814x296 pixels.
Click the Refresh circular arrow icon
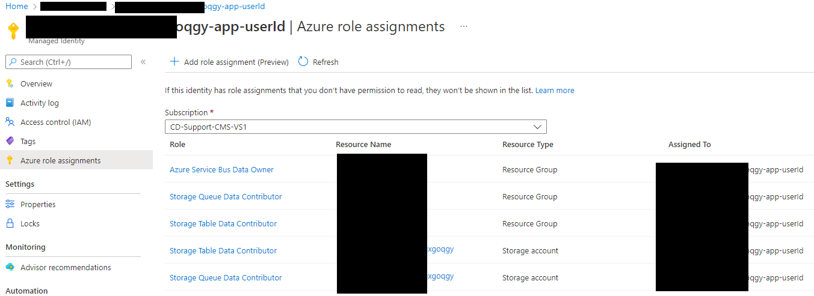click(303, 61)
